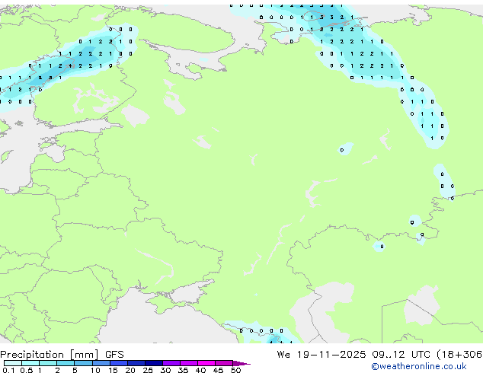Image resolution: width=483 pixels, height=373 pixels.
Task: Click the '10' legend scale label
Action: [95, 370]
